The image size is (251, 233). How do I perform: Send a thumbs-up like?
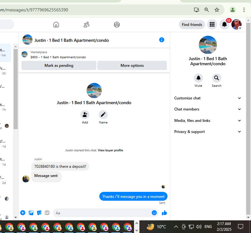click(164, 213)
